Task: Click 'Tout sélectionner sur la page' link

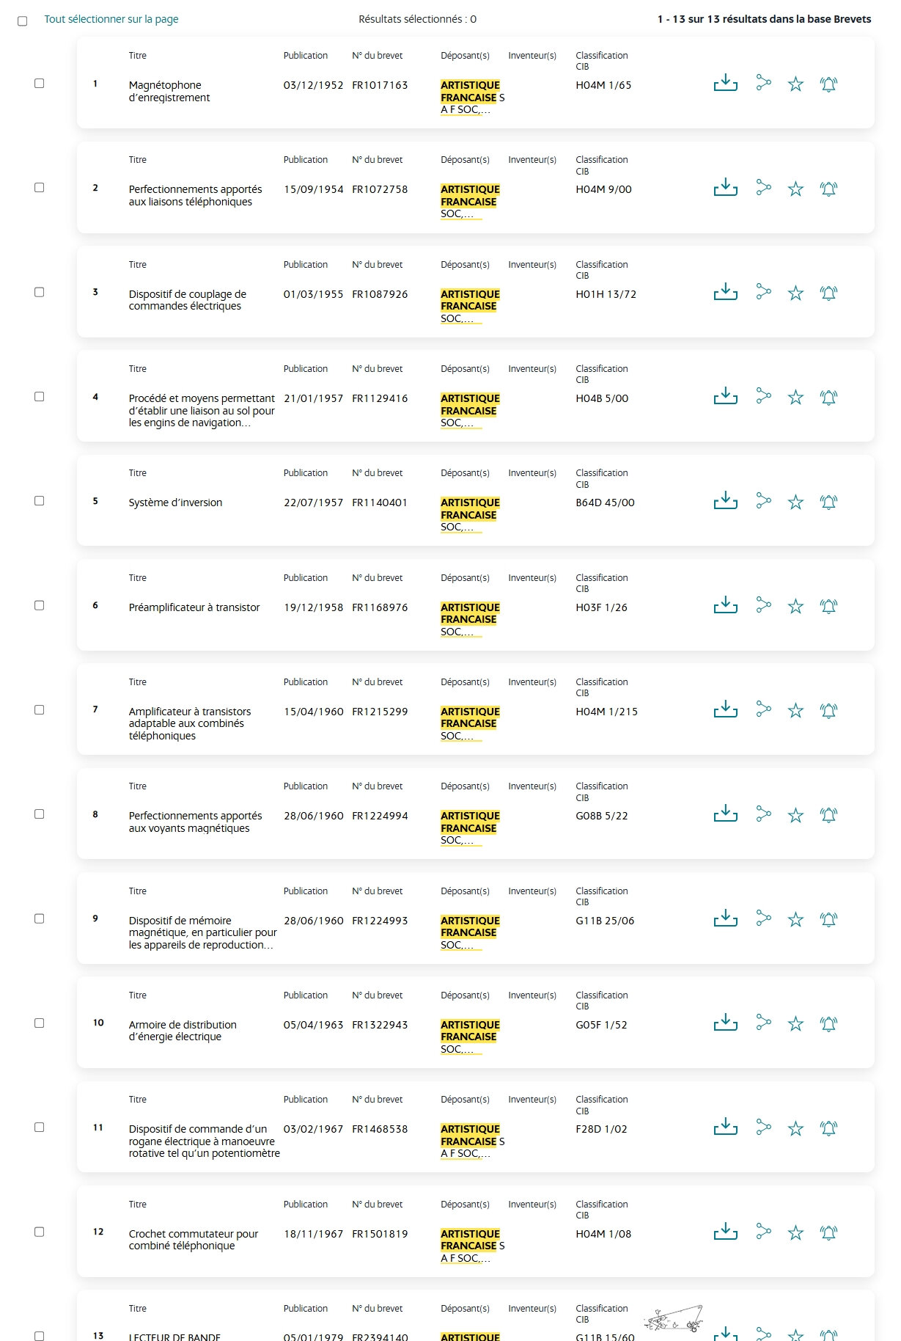Action: [111, 19]
